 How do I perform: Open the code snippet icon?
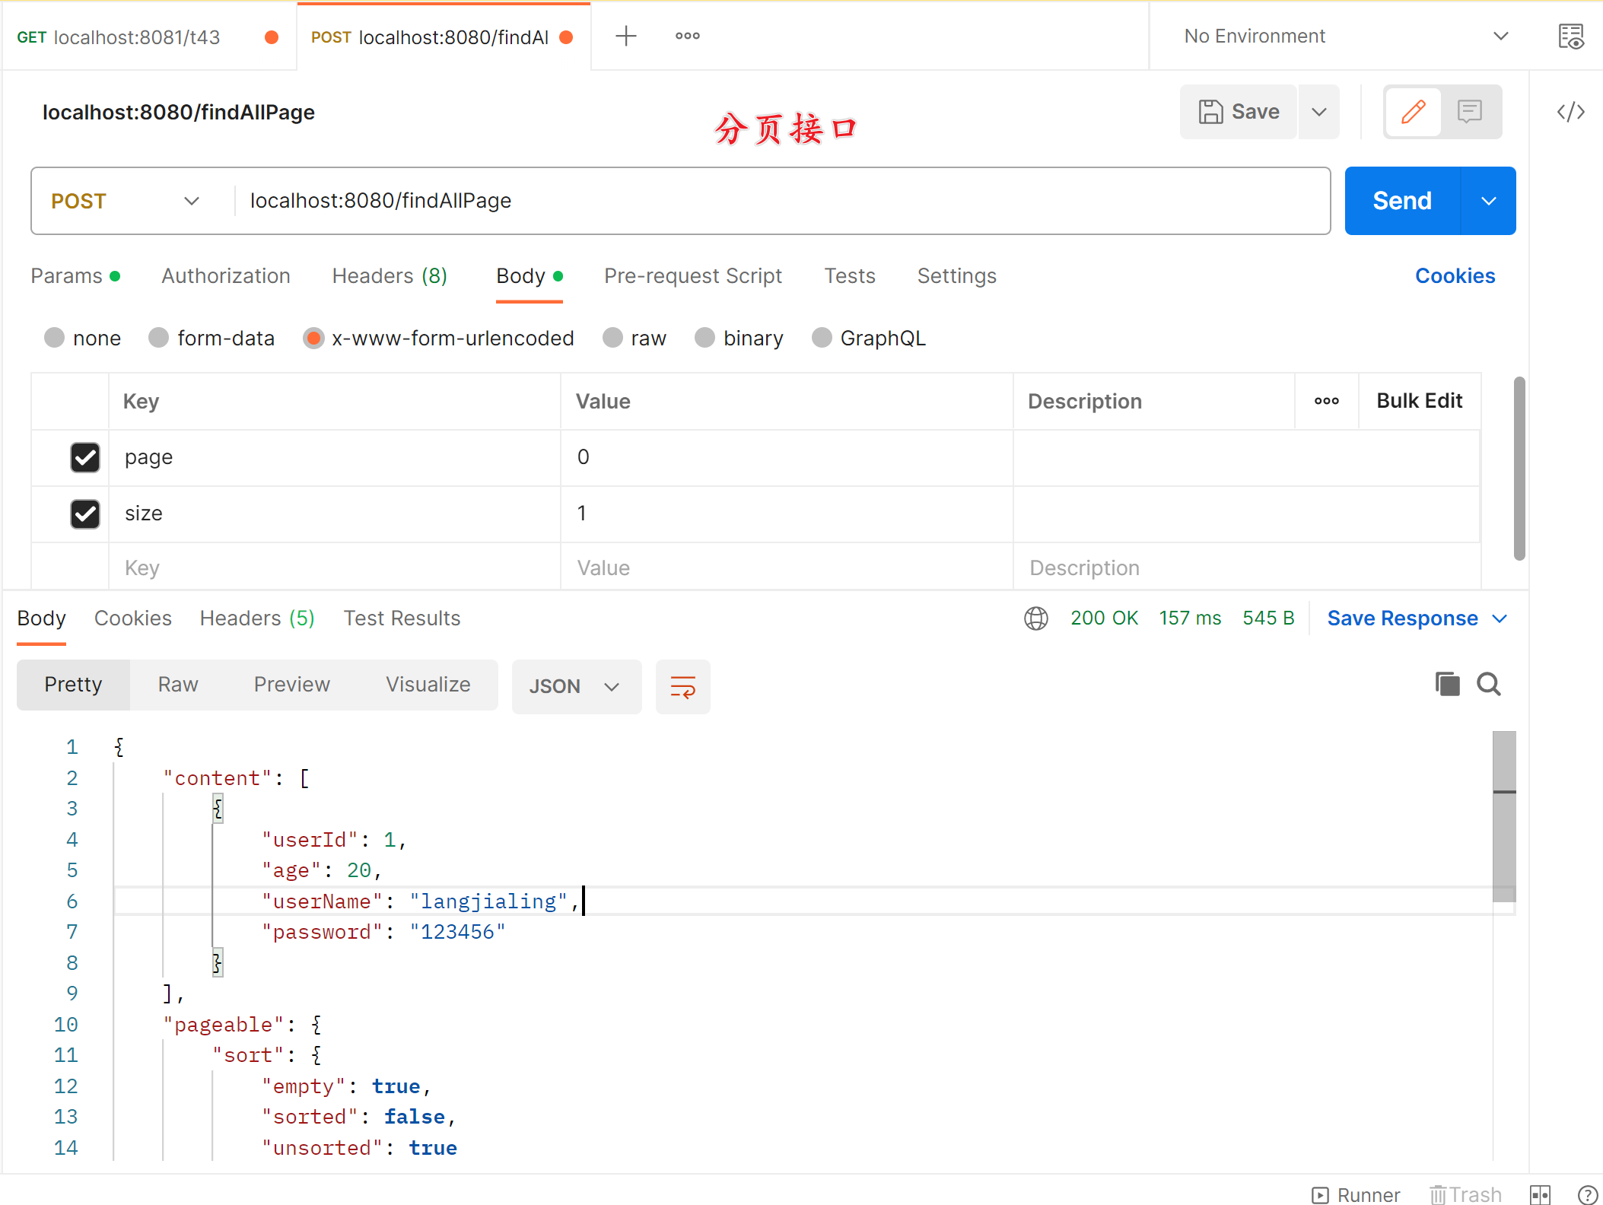click(1570, 112)
